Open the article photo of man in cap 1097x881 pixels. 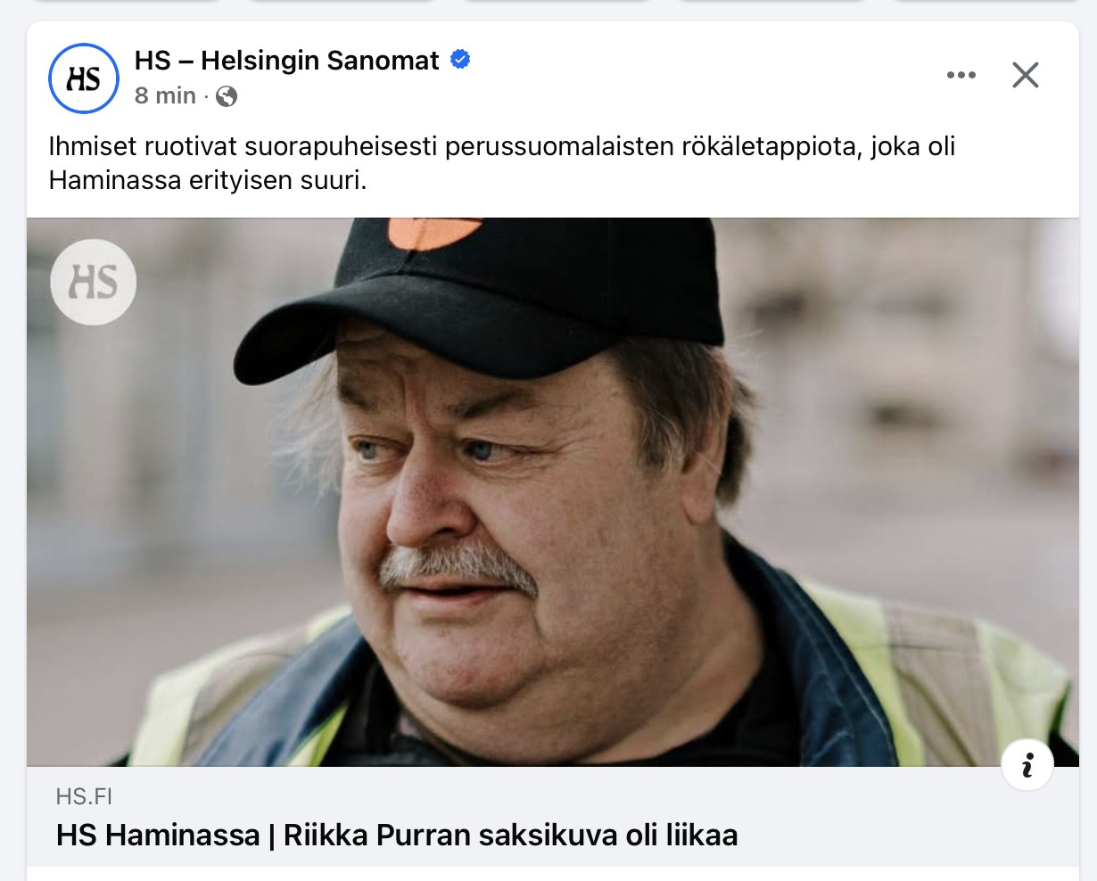coord(553,492)
